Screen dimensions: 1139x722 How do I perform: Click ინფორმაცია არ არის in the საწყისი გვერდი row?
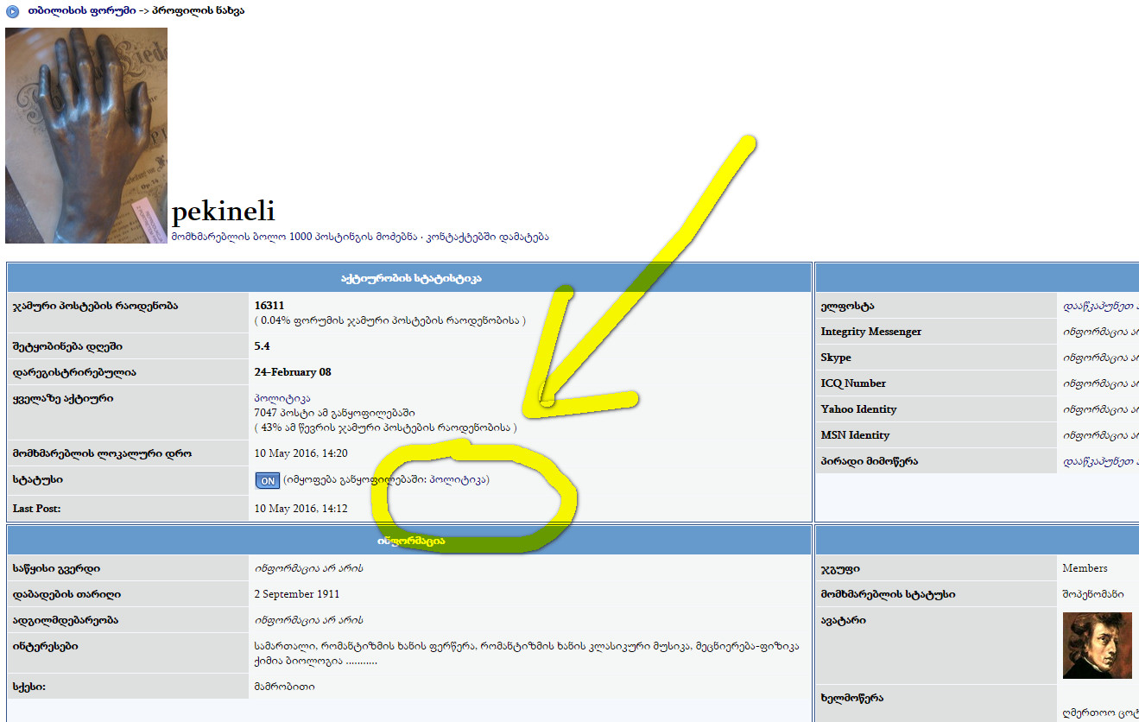308,568
